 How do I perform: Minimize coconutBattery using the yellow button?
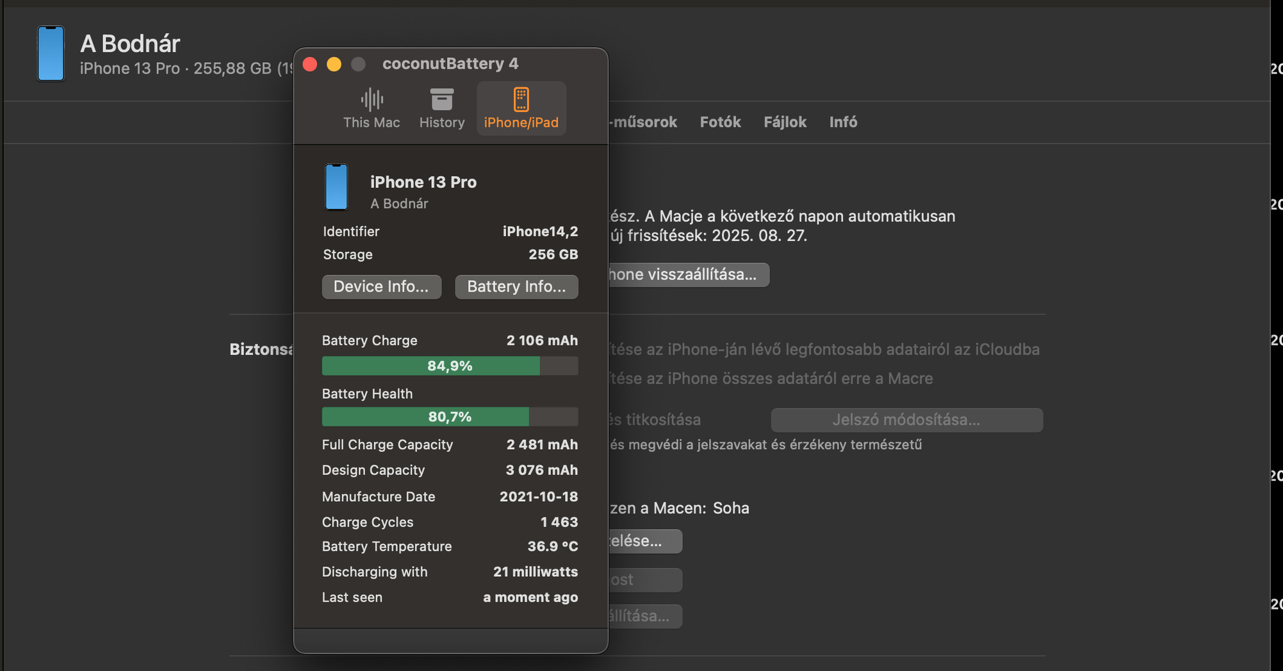coord(334,64)
